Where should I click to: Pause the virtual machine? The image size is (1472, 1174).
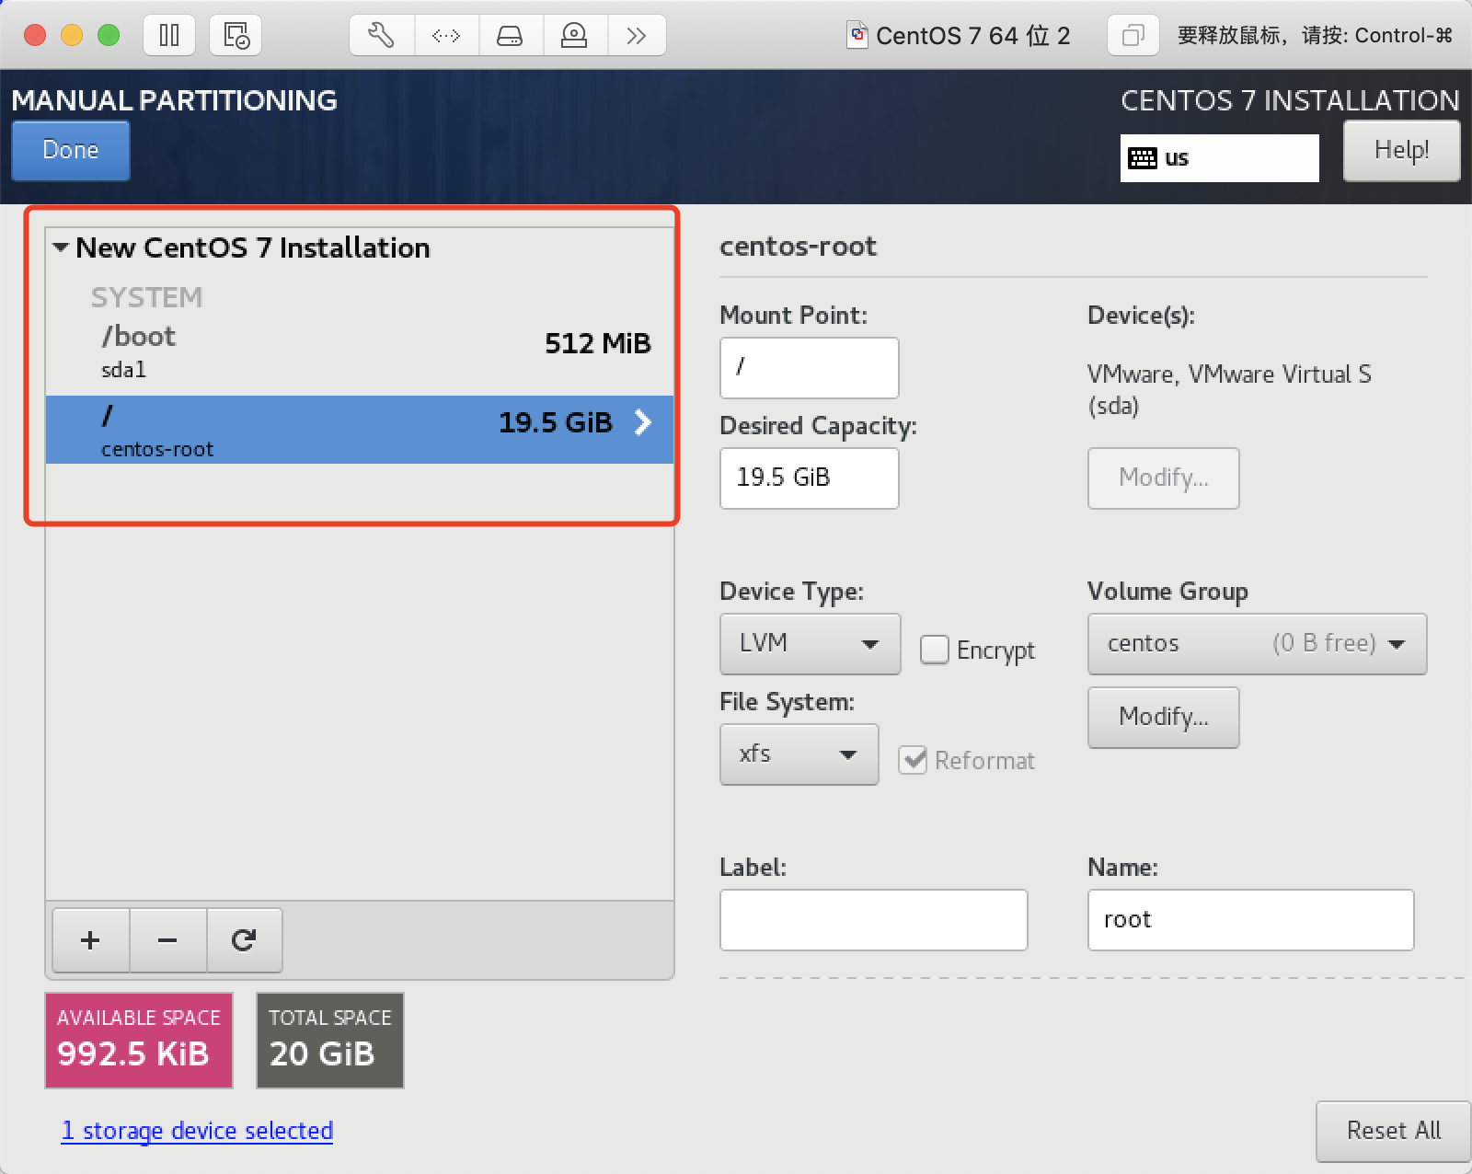pos(169,36)
